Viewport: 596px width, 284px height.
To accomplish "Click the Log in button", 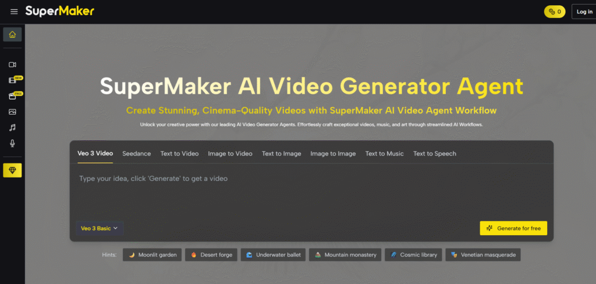I will coord(584,12).
